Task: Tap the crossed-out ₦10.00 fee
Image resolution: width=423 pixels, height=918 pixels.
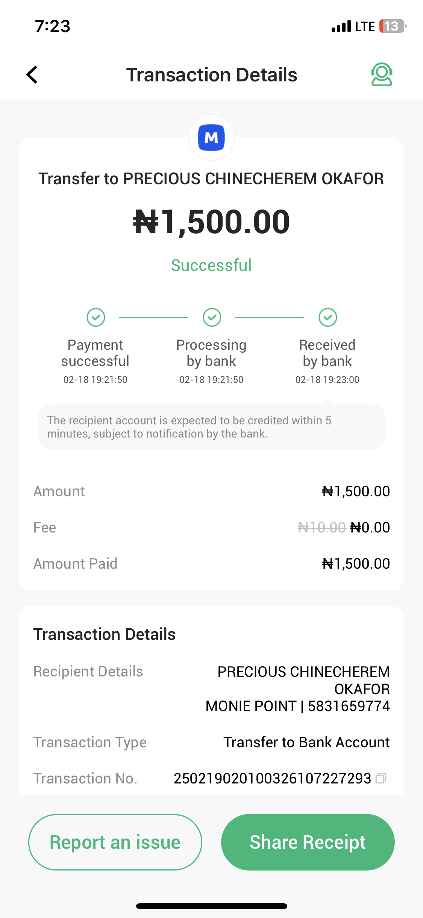Action: tap(321, 528)
